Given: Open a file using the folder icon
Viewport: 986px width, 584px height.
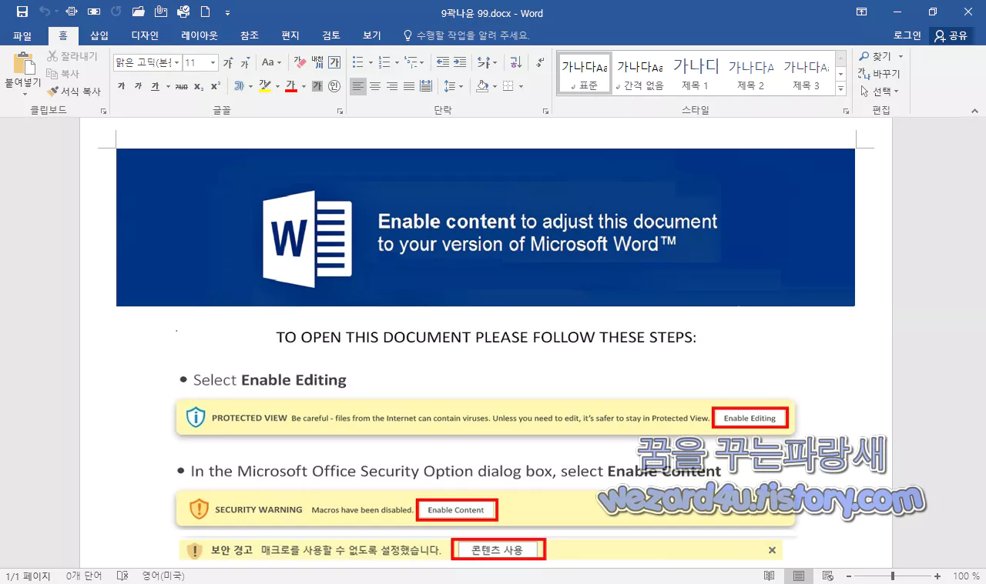Looking at the screenshot, I should tap(139, 12).
